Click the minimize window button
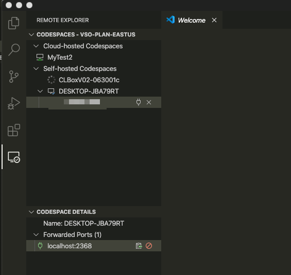Image resolution: width=291 pixels, height=275 pixels. [x=19, y=5]
